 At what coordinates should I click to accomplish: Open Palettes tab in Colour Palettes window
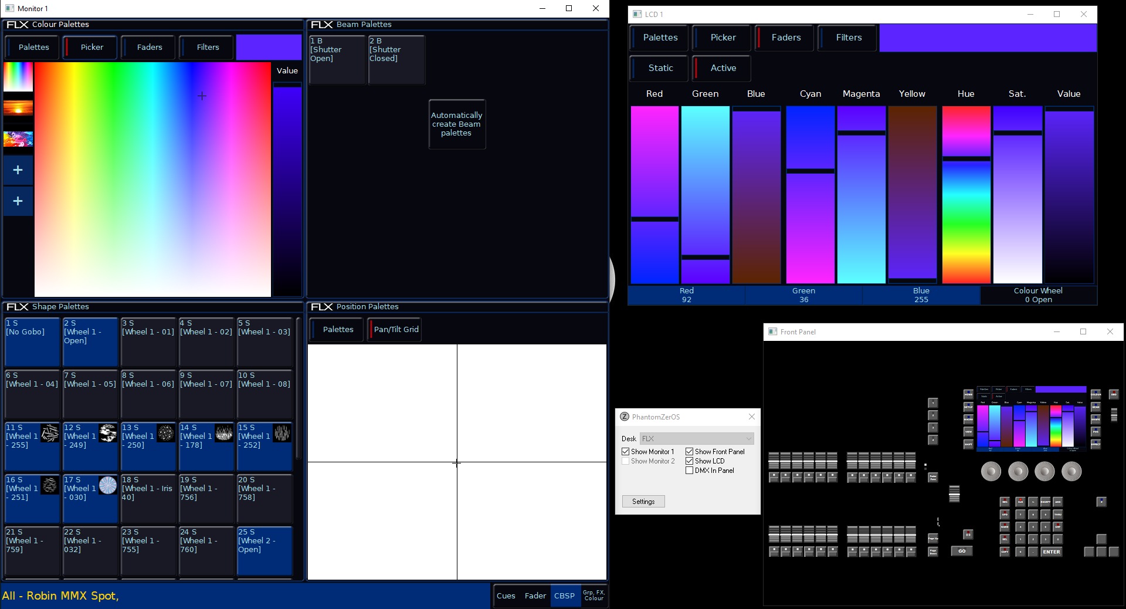33,48
